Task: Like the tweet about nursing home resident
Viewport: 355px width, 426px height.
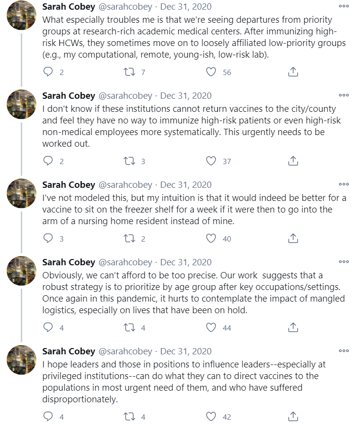Action: pos(211,239)
